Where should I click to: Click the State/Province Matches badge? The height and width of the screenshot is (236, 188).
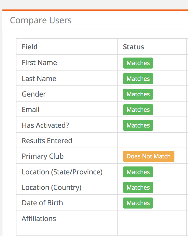[x=138, y=172]
